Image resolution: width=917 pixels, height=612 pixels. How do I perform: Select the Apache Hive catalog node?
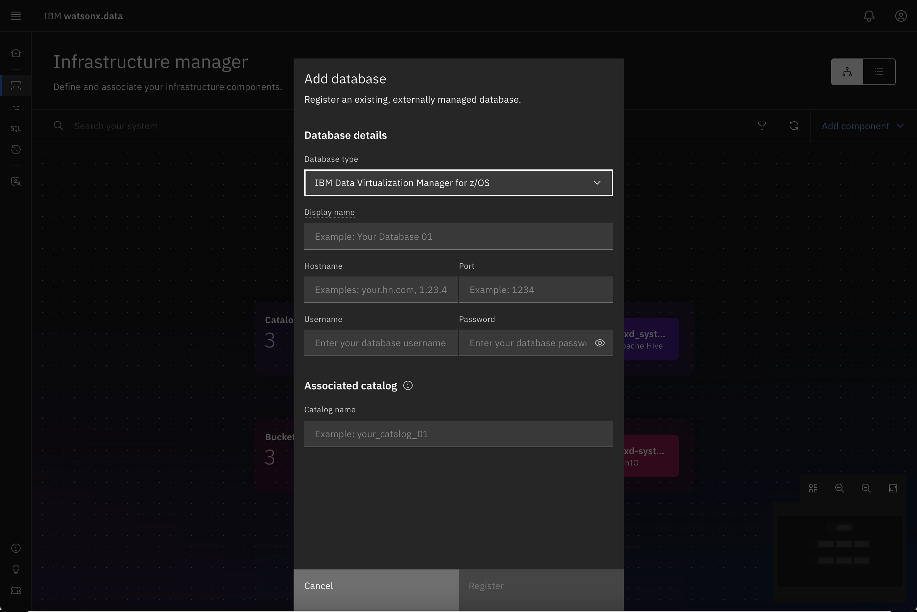pos(651,339)
